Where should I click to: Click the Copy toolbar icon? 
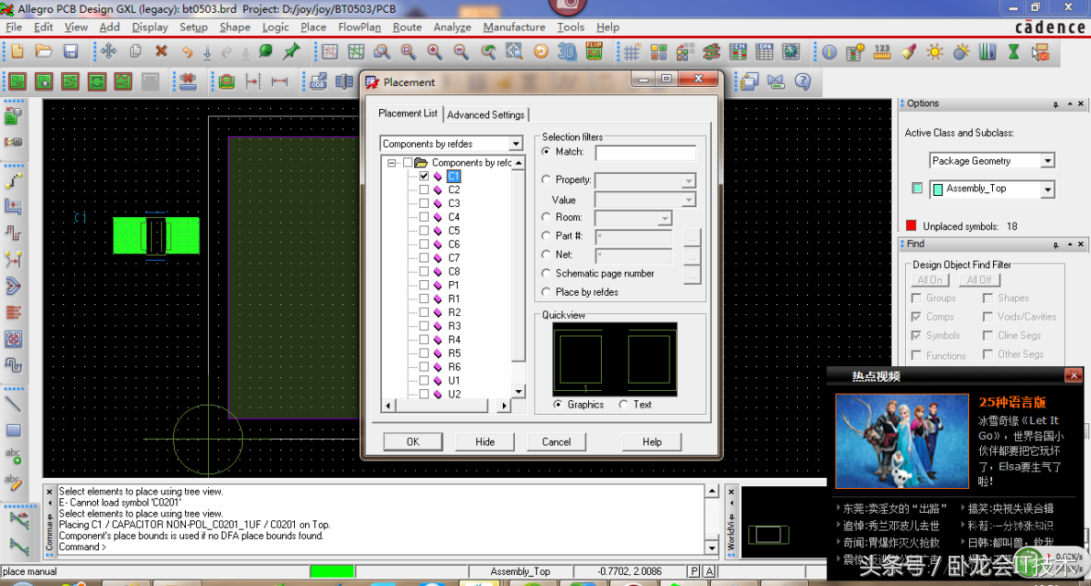tap(136, 51)
